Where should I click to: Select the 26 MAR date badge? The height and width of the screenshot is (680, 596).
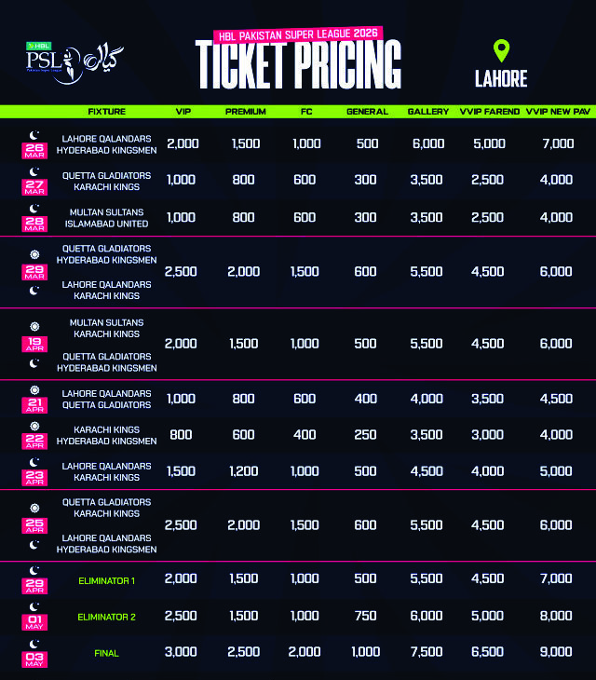[33, 150]
